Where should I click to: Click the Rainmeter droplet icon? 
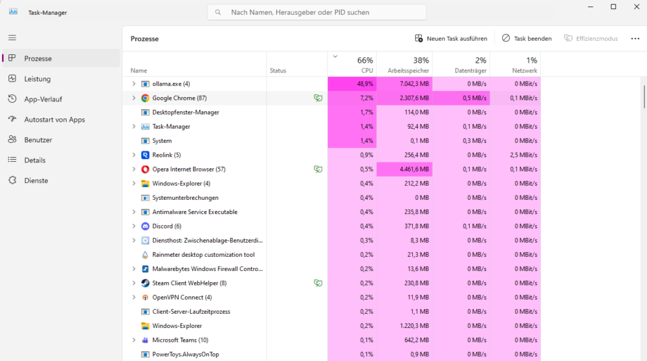tap(145, 254)
